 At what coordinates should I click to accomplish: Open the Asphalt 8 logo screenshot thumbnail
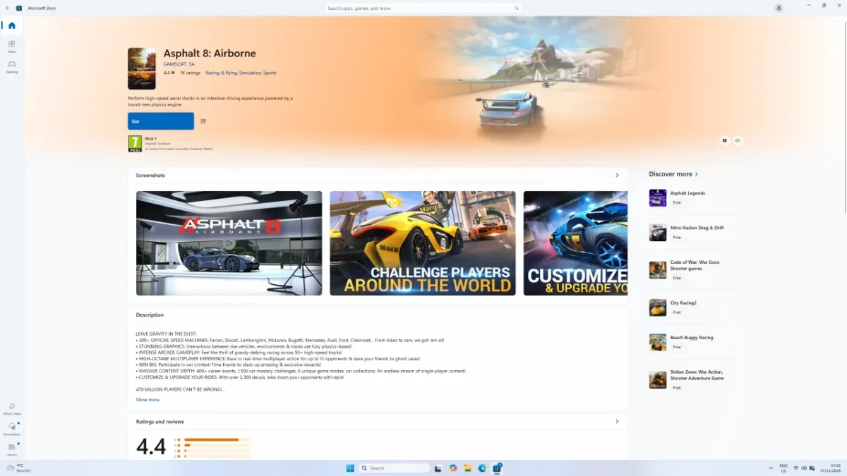click(229, 243)
